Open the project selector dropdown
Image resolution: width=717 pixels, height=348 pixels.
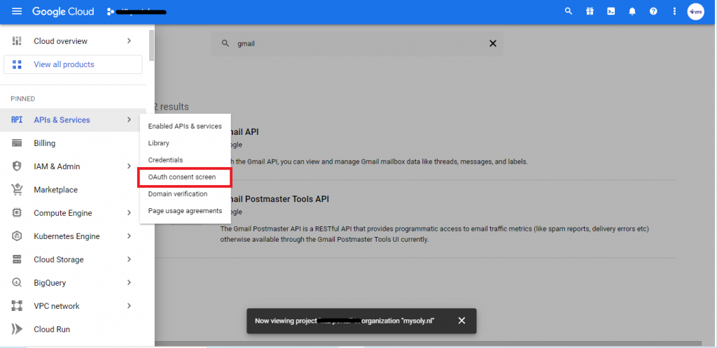tap(137, 11)
